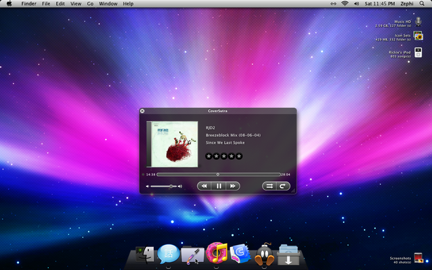Open the Edit menu
Viewport: 432px width, 270px height.
tap(60, 3)
